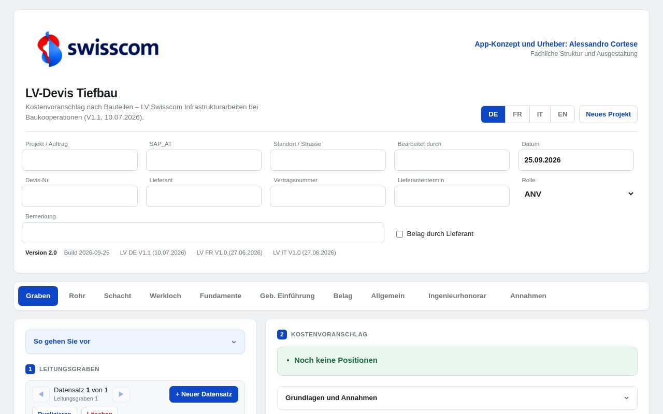Focus the Devis-Nr. field
This screenshot has height=414, width=663.
(x=80, y=197)
